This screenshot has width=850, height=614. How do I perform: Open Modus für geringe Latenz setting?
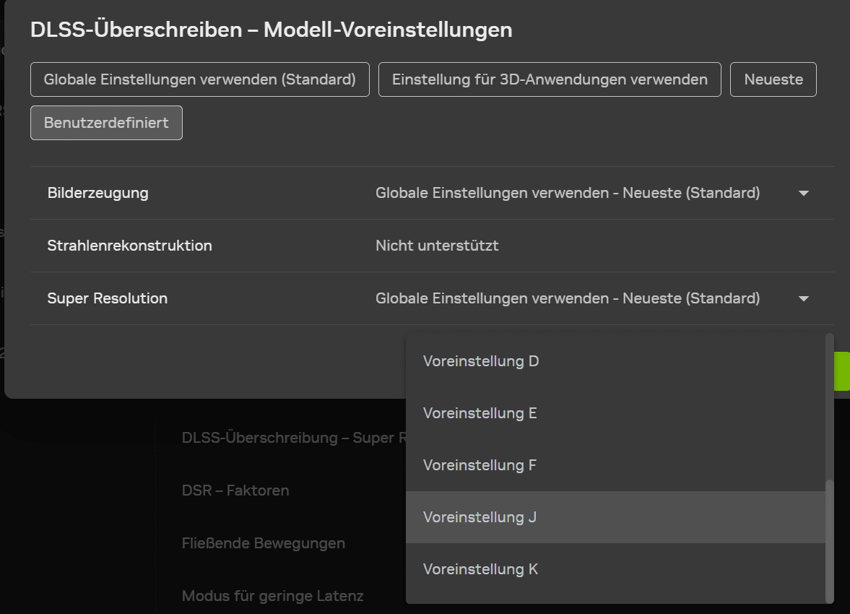click(272, 596)
